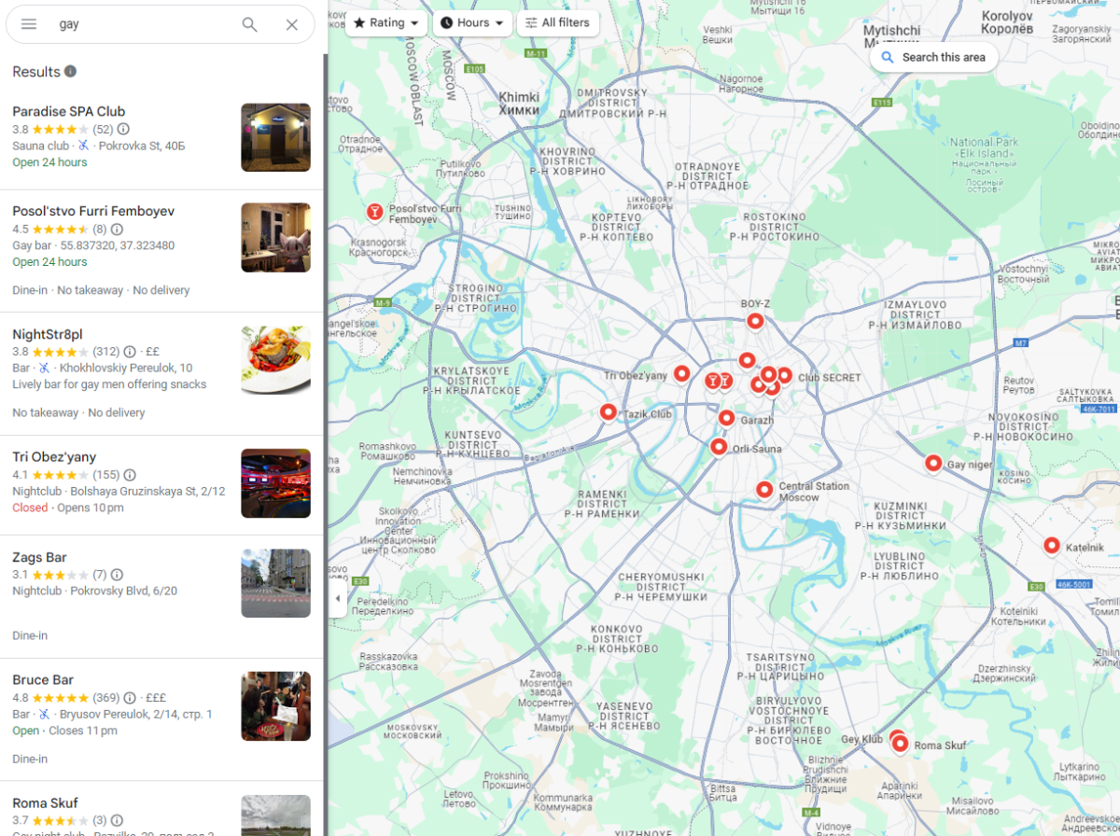Select the Tazik Club map pin
The height and width of the screenshot is (836, 1120).
609,411
